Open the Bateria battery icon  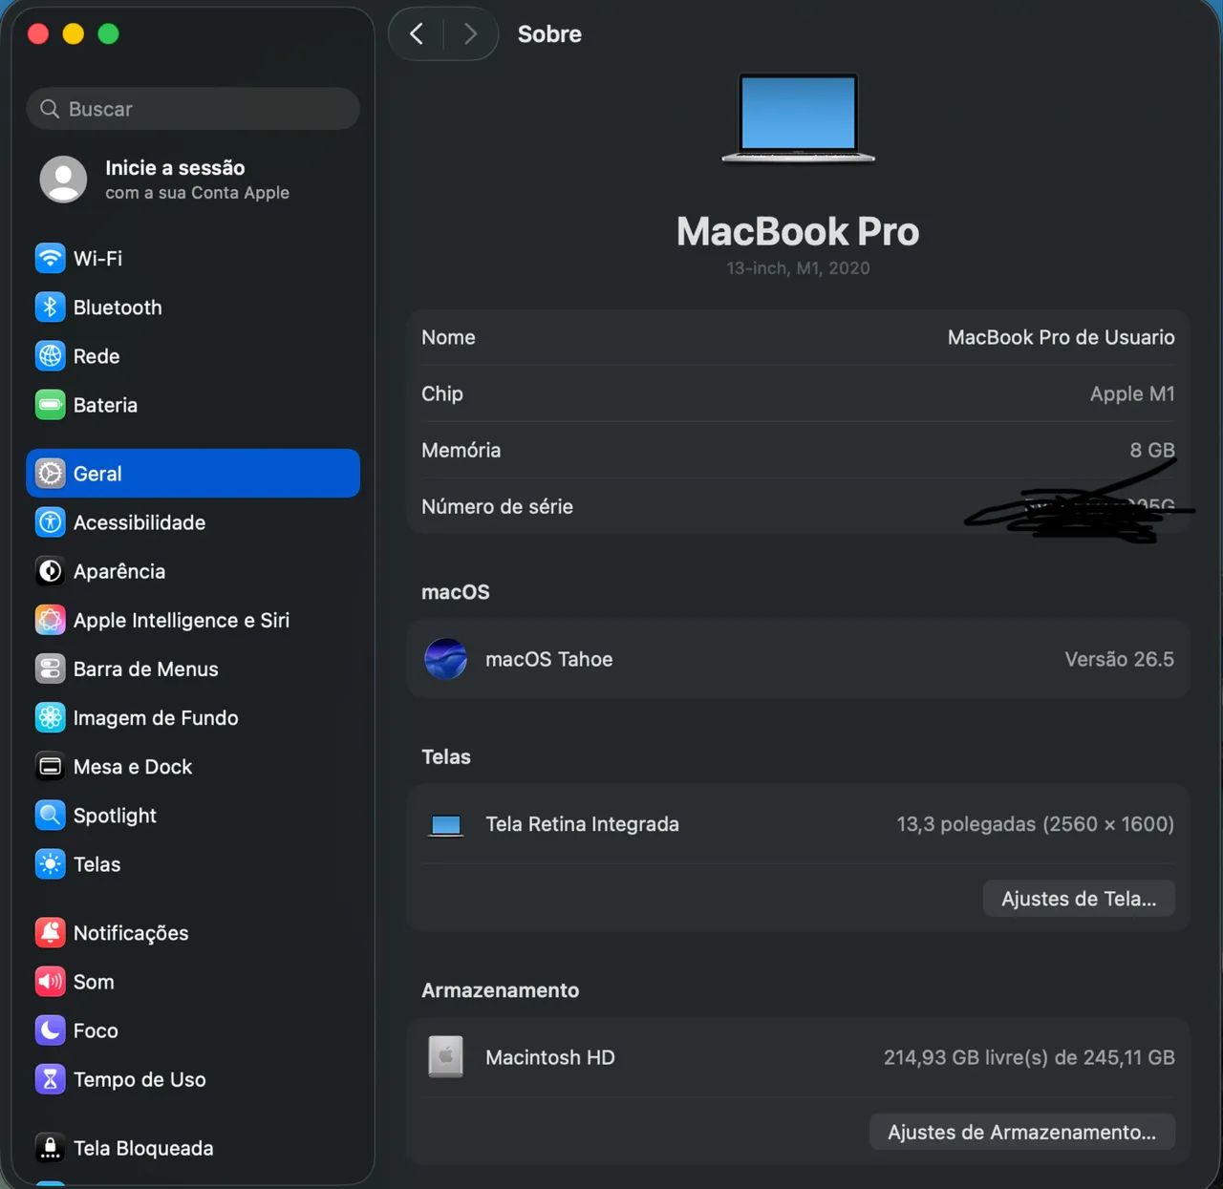point(51,405)
